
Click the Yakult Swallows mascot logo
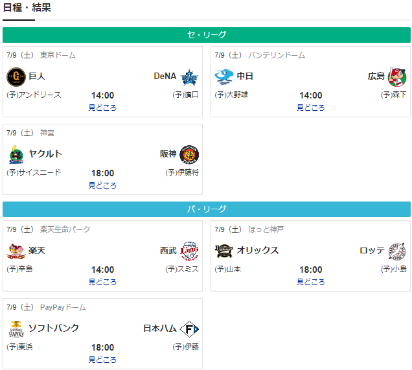pos(16,154)
